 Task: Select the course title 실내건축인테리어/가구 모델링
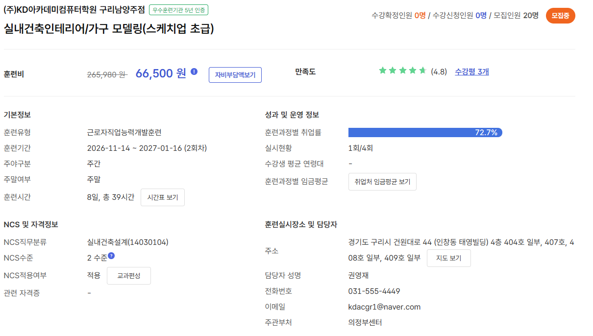pyautogui.click(x=109, y=28)
